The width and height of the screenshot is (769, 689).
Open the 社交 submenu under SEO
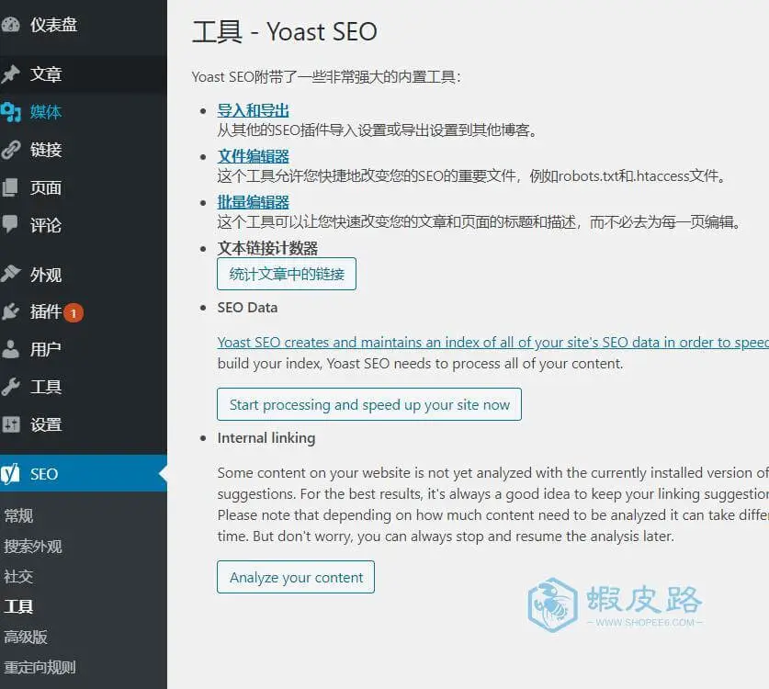[18, 576]
